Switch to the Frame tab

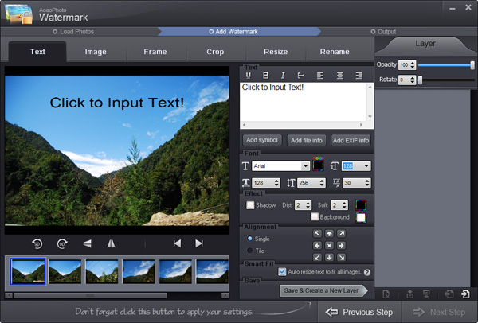click(155, 52)
